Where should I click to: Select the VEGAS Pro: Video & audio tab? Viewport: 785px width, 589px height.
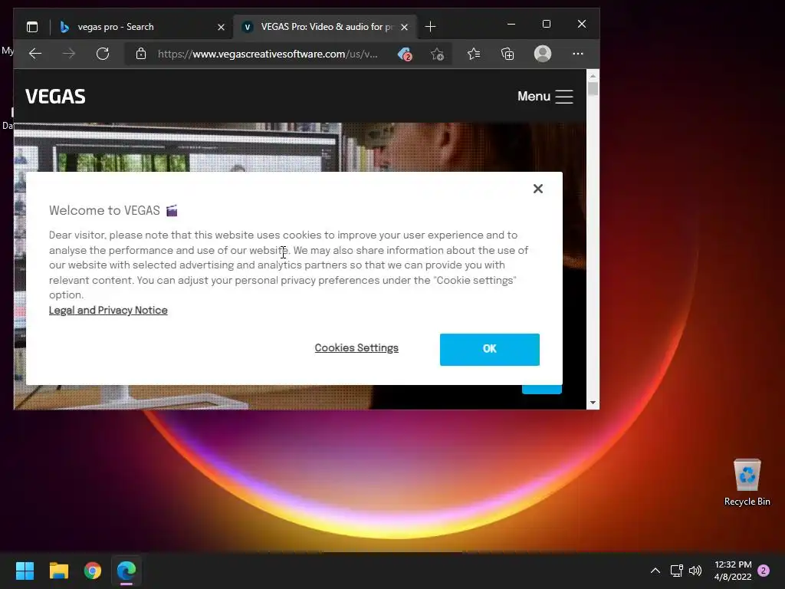[x=325, y=27]
